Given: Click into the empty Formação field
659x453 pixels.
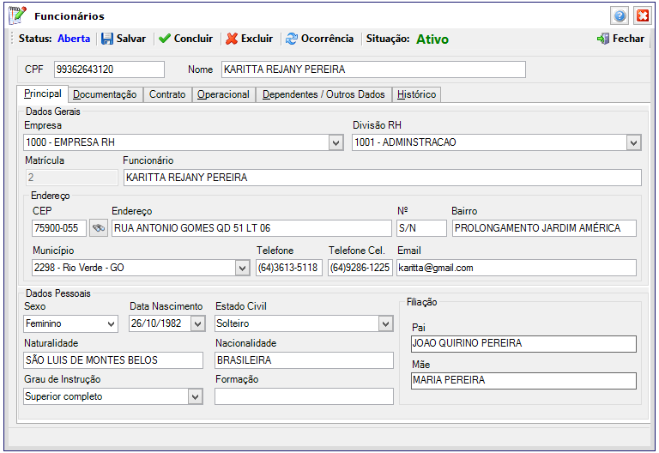Looking at the screenshot, I should click(304, 396).
